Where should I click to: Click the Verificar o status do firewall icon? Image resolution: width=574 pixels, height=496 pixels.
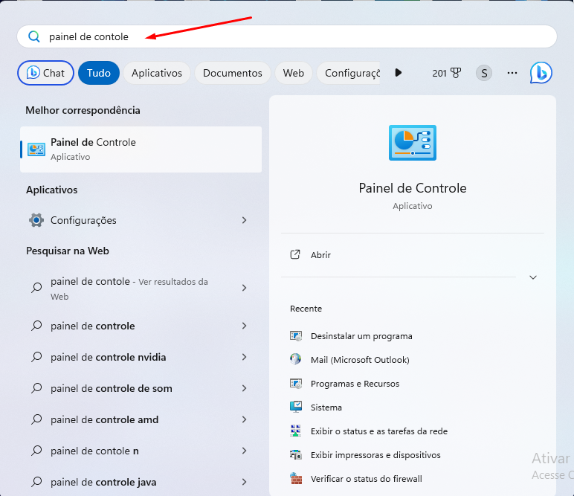pyautogui.click(x=296, y=479)
